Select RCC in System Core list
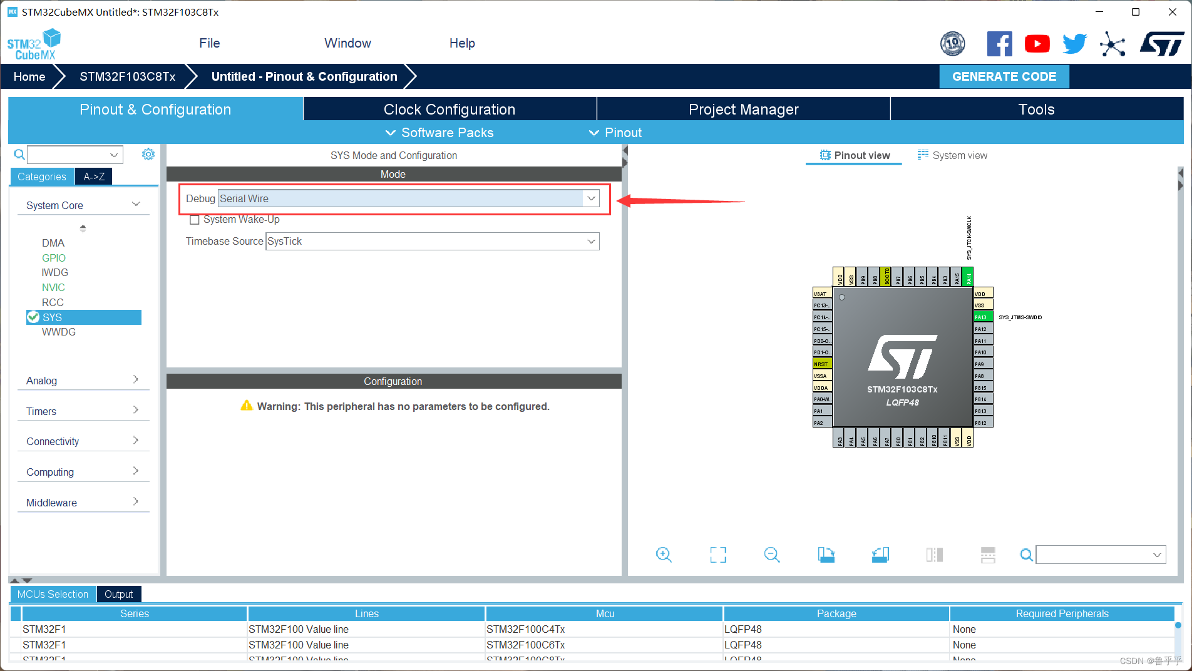 [x=53, y=302]
